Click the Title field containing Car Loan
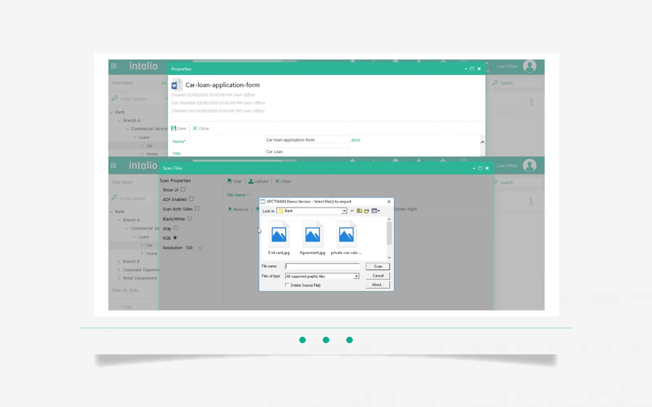The image size is (652, 407). tap(306, 152)
